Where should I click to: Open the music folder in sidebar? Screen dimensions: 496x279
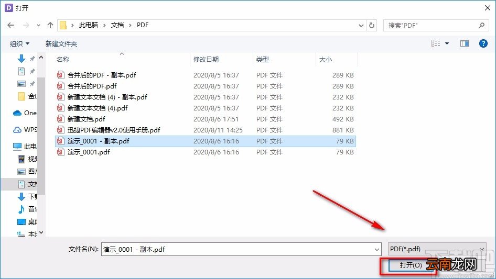click(27, 209)
